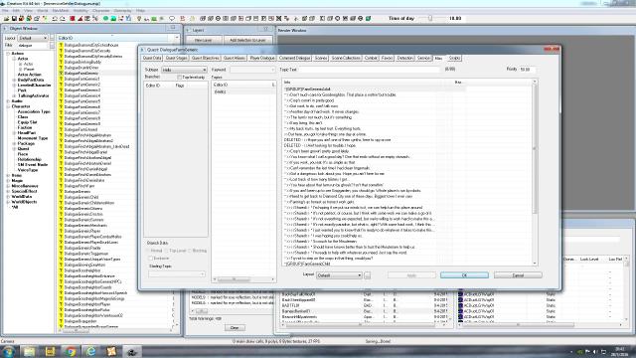Click the Windows Start button

(x=8, y=351)
